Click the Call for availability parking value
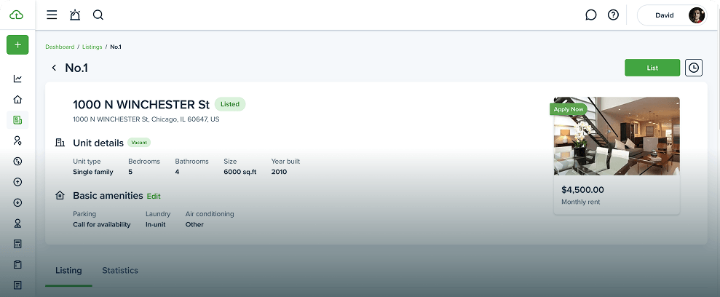The image size is (720, 297). click(x=101, y=224)
